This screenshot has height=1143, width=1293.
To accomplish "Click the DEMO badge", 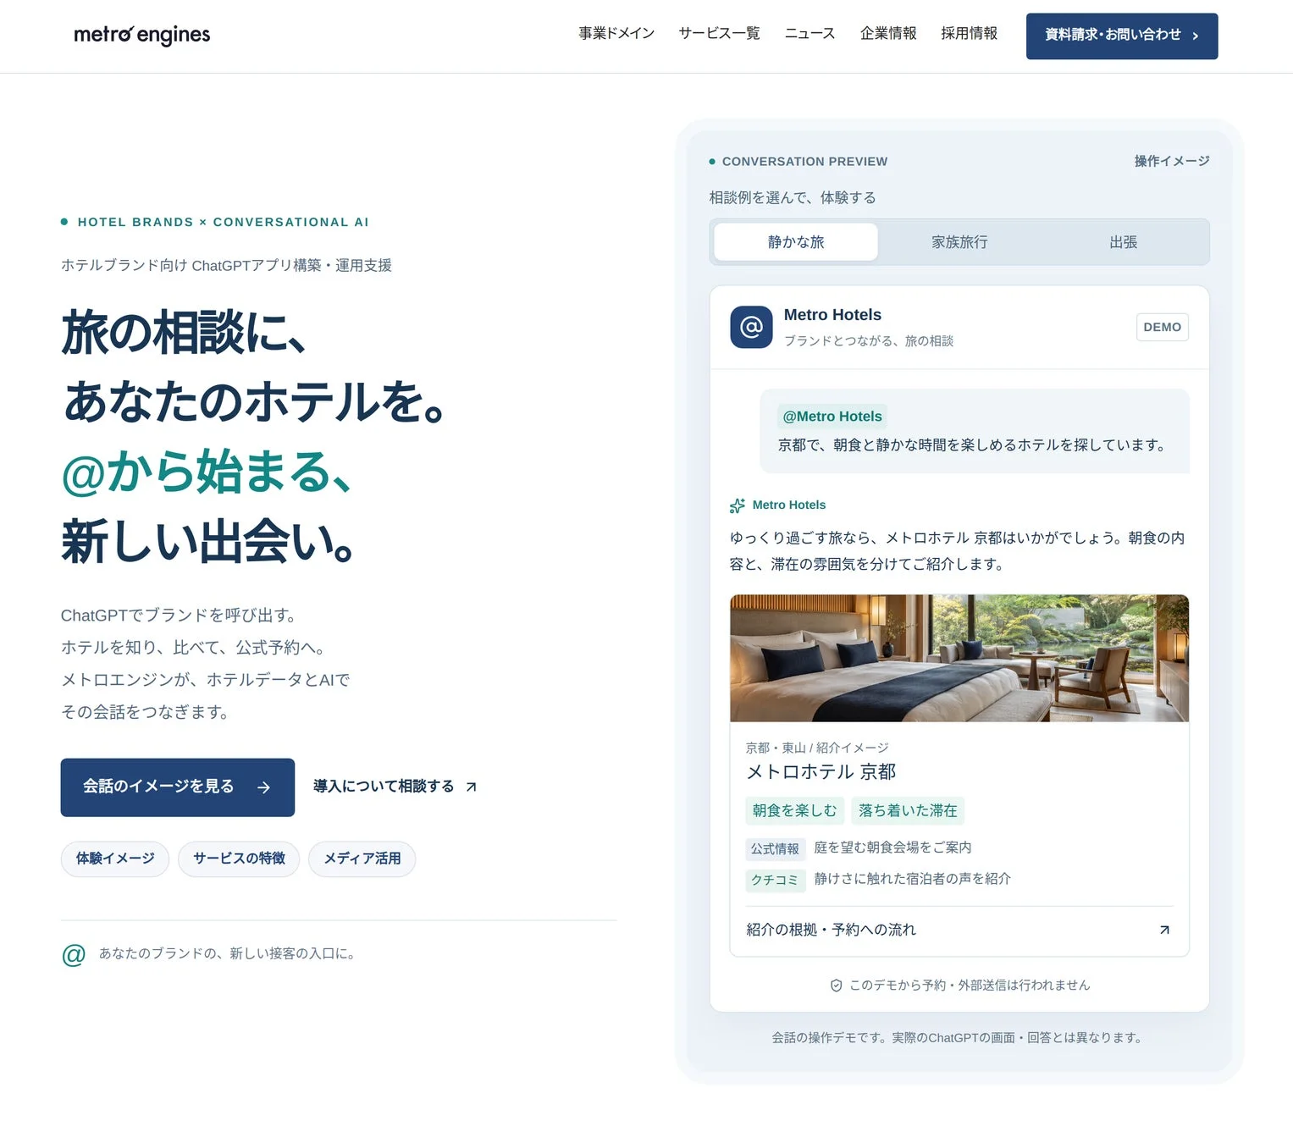I will [1162, 327].
